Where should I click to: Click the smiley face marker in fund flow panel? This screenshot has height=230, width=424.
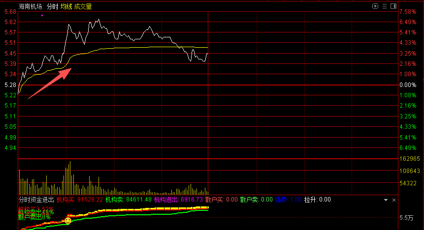click(68, 221)
